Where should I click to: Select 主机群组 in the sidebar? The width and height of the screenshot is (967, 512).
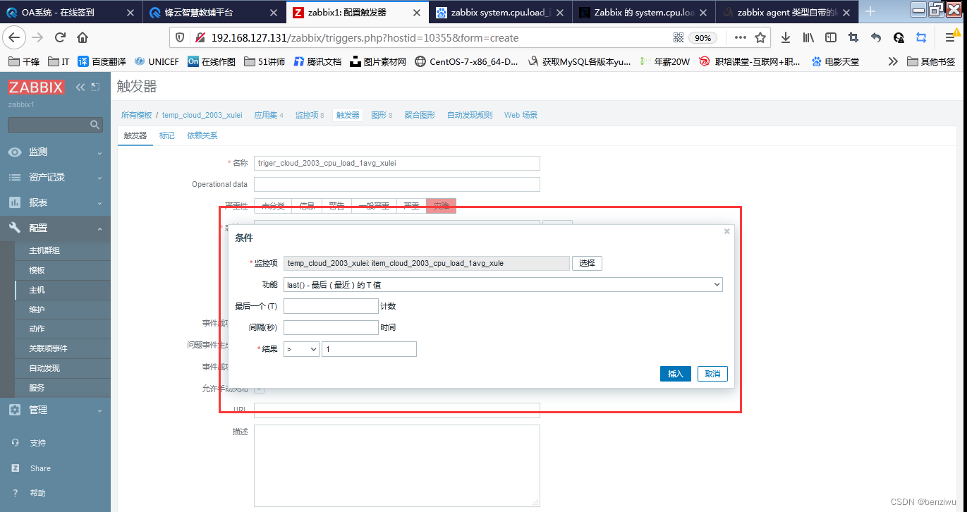tap(44, 250)
